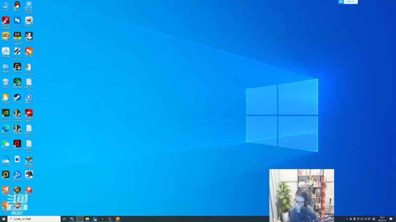
Task: Open League of Legends icon beside GeForce Experience
Action: click(x=17, y=113)
